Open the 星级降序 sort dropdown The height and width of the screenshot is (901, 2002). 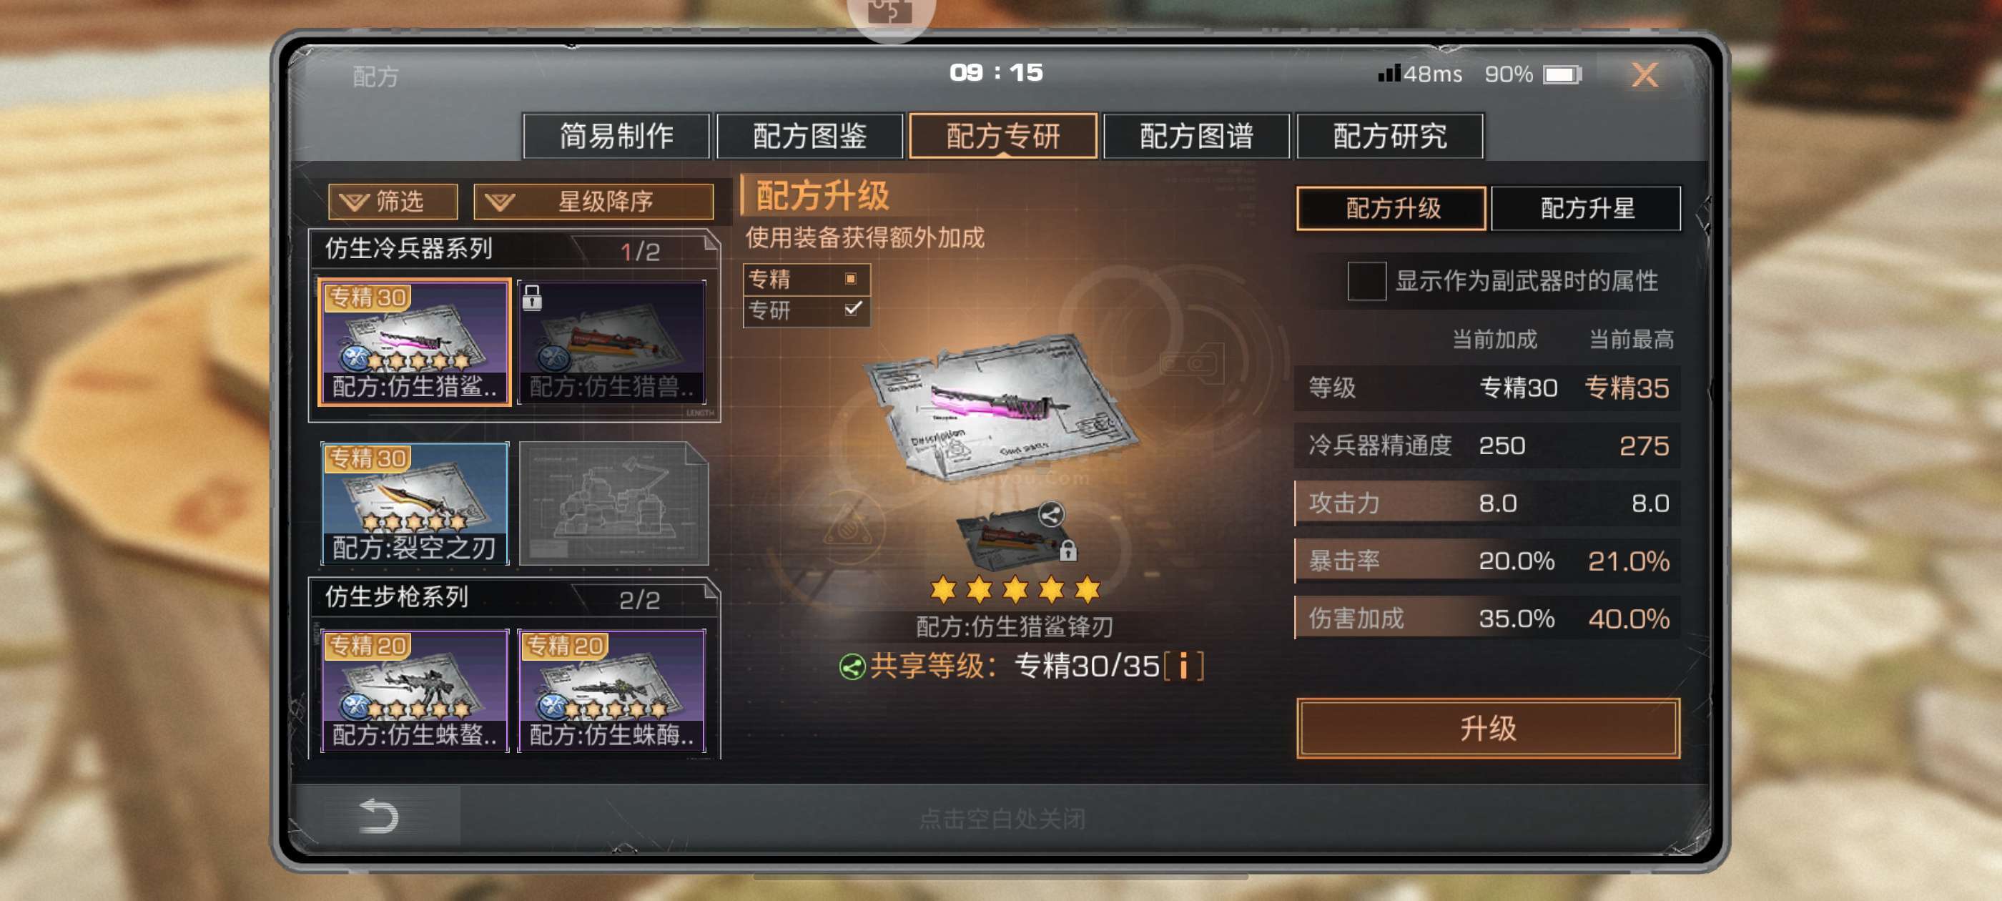pos(593,202)
